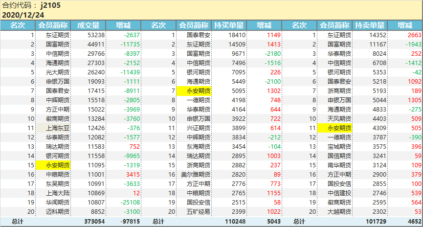Click total short positions 101729

click(376, 222)
